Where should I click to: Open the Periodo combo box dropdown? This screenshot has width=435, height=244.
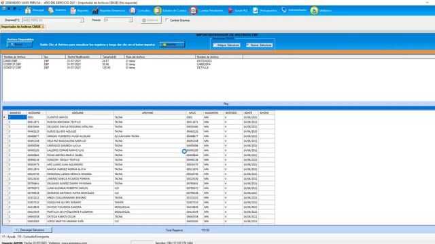[x=130, y=20]
